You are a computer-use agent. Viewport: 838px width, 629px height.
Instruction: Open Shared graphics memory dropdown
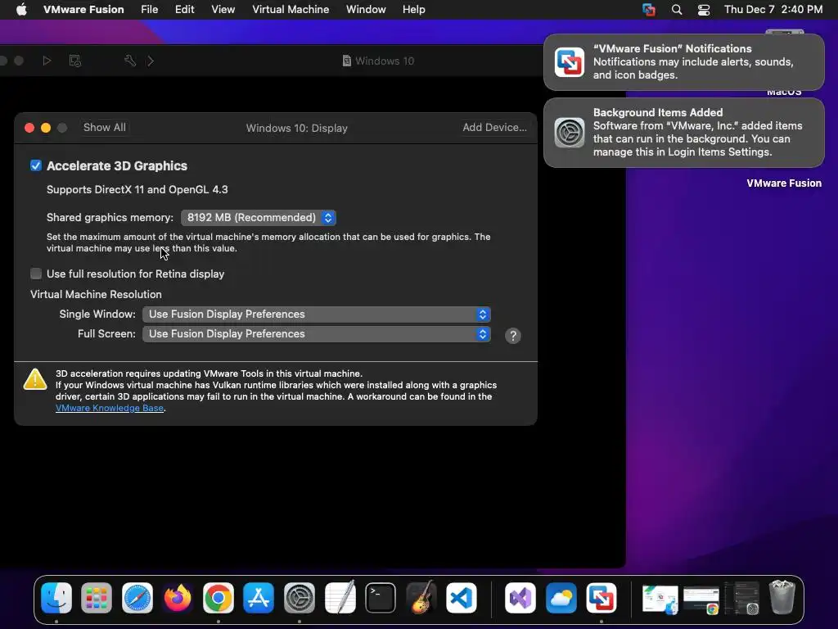click(x=259, y=218)
